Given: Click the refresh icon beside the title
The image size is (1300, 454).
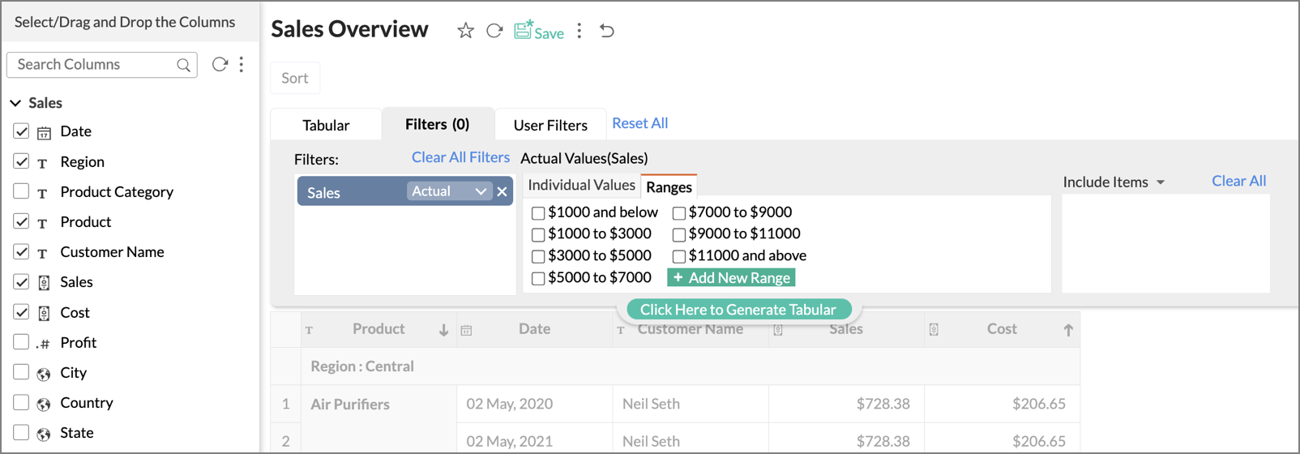Looking at the screenshot, I should pyautogui.click(x=494, y=31).
